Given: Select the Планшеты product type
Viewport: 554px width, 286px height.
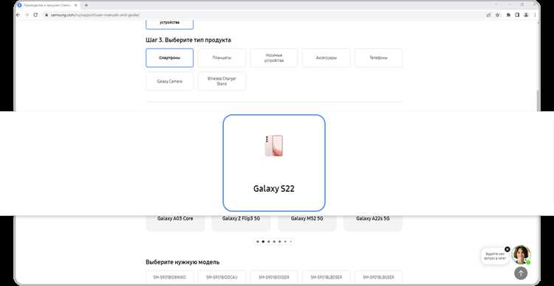Looking at the screenshot, I should pyautogui.click(x=222, y=57).
